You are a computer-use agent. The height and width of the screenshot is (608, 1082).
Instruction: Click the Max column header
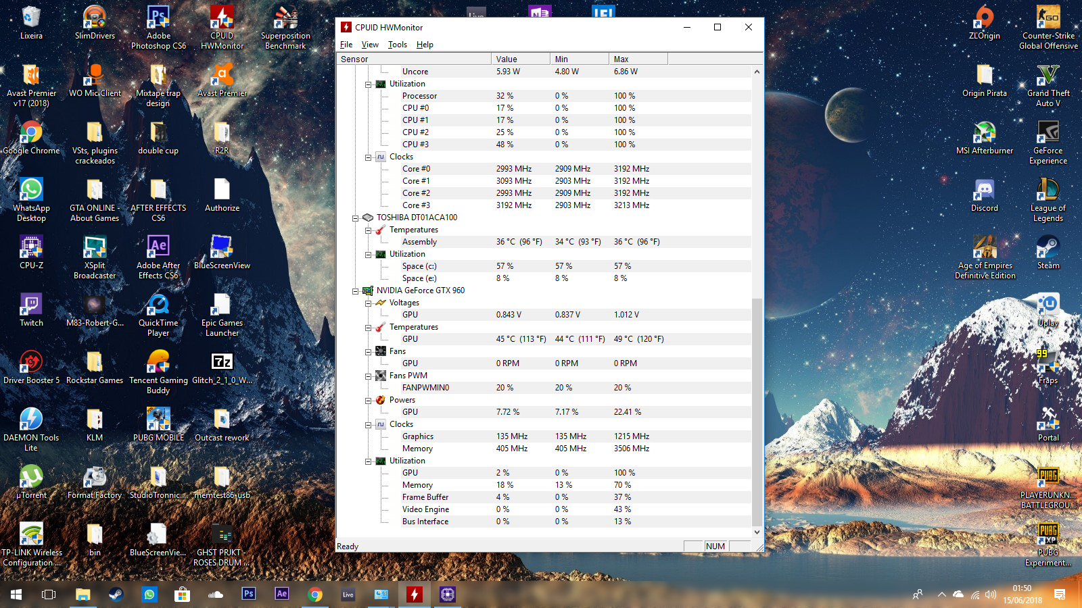tap(638, 59)
